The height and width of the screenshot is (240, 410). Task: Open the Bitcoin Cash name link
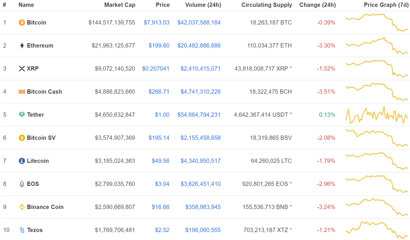tap(44, 92)
